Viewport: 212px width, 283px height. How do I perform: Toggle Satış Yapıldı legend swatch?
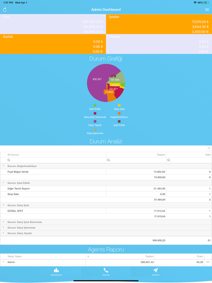pos(95,122)
